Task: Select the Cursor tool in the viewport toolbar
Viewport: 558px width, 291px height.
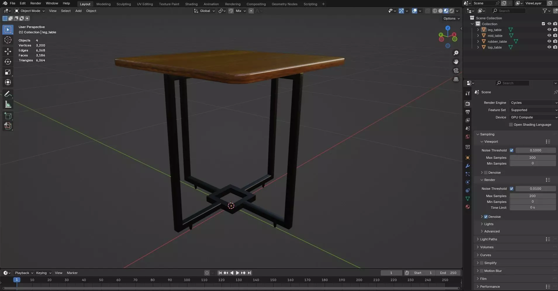Action: click(8, 40)
